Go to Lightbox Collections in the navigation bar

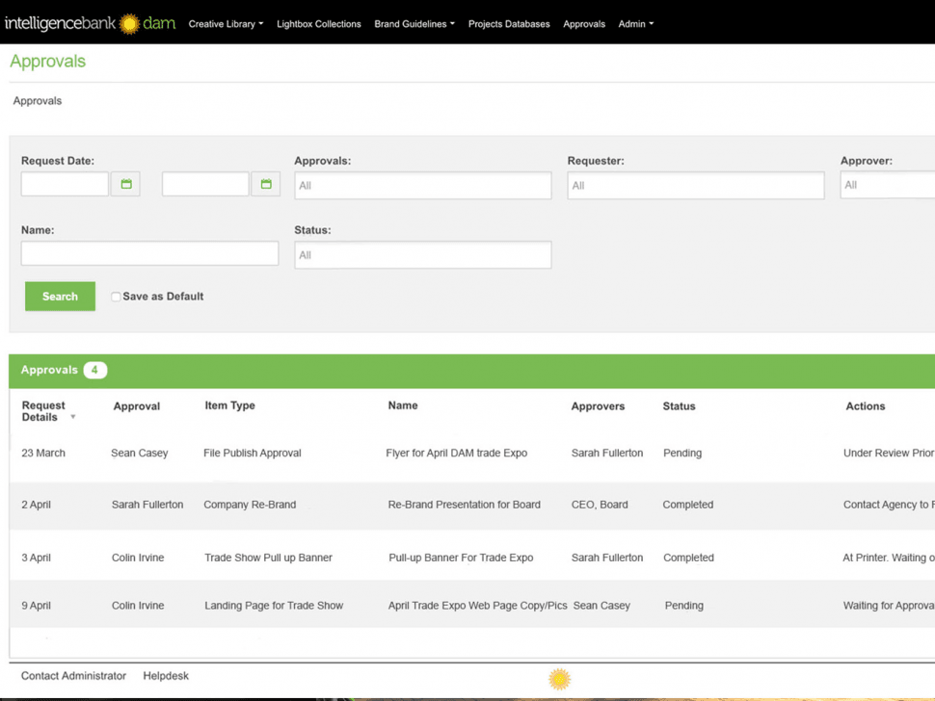tap(318, 24)
